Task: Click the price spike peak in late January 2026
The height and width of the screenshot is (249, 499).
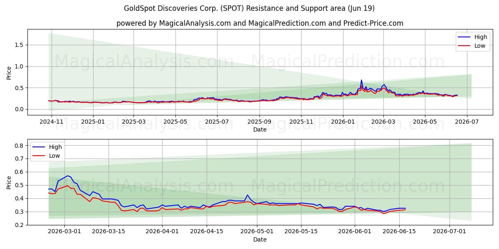Action: [361, 80]
